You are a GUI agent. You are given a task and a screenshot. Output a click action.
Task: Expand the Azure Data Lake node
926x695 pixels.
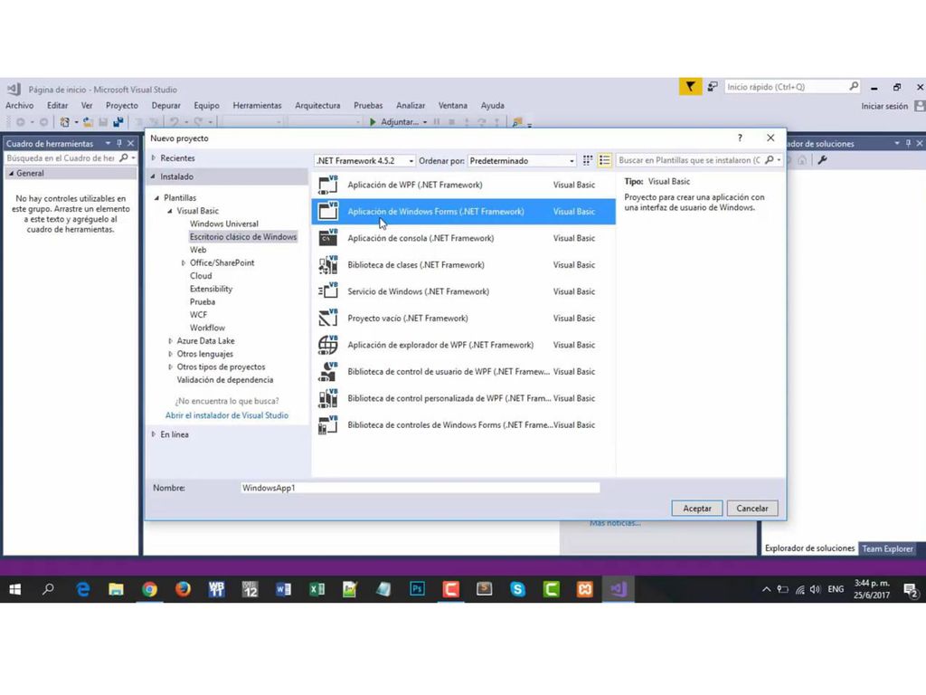170,341
